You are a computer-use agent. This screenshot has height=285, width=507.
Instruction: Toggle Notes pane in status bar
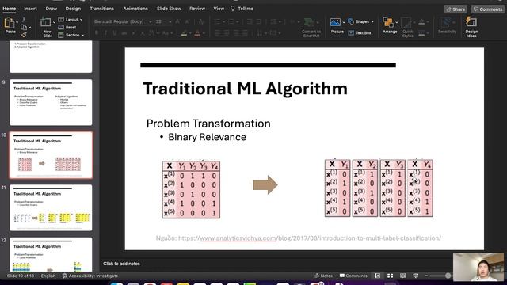(323, 275)
